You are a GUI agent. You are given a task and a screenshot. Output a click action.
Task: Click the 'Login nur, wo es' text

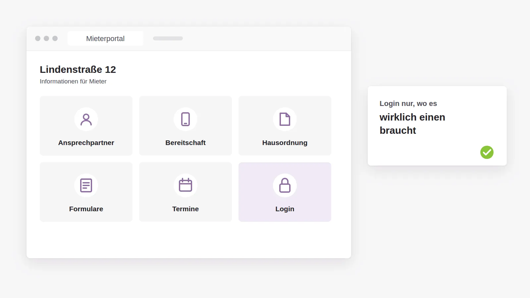pyautogui.click(x=408, y=104)
